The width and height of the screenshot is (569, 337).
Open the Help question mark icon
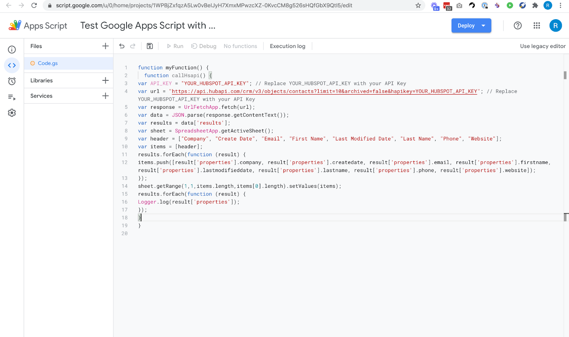click(518, 26)
